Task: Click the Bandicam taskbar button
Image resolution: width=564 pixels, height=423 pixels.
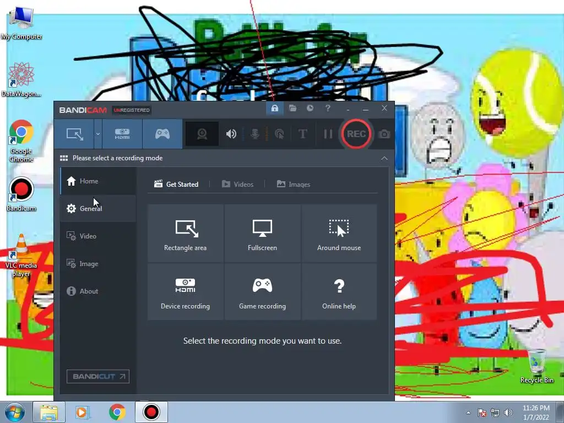Action: click(x=151, y=412)
